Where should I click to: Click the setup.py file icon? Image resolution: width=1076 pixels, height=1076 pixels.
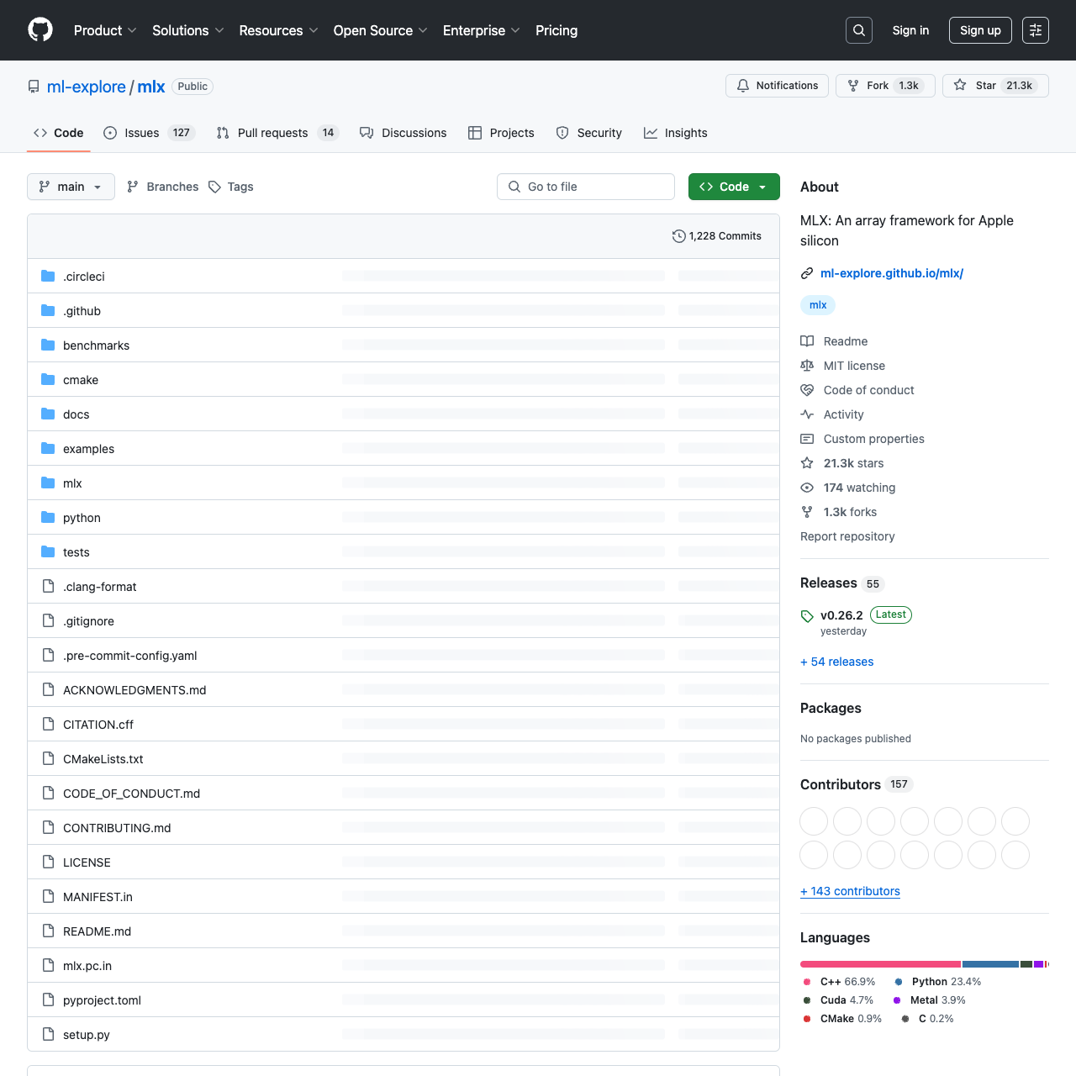(48, 1035)
